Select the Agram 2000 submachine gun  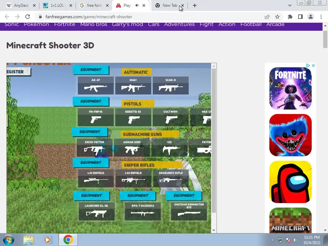pos(132,148)
